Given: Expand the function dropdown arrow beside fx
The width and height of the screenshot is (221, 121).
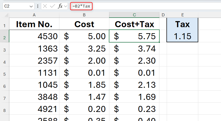Looking at the screenshot, I should 65,6.
